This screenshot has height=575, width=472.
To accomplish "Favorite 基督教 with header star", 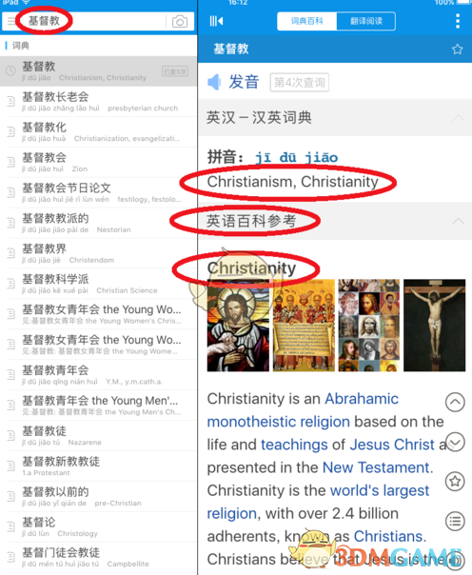I will point(457,50).
